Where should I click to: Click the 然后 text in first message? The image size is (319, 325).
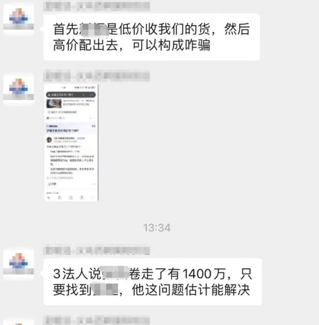tap(237, 29)
